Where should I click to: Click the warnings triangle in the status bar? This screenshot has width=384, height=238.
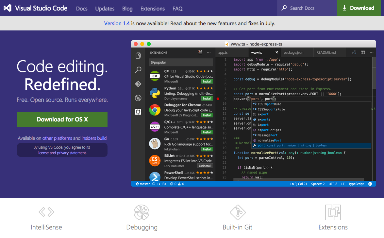tap(179, 184)
